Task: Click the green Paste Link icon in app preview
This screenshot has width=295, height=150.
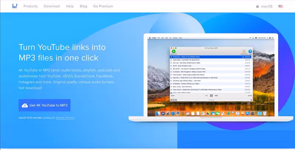Action: click(173, 51)
